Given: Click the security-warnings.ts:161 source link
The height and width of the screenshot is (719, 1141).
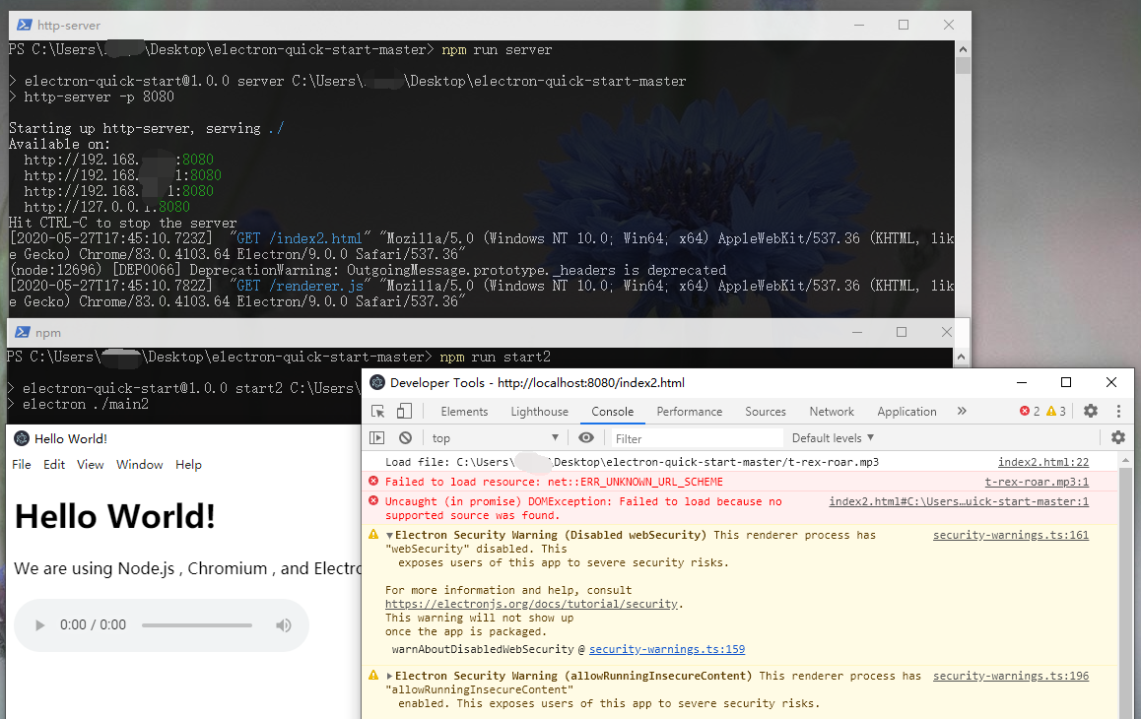Looking at the screenshot, I should (1010, 535).
